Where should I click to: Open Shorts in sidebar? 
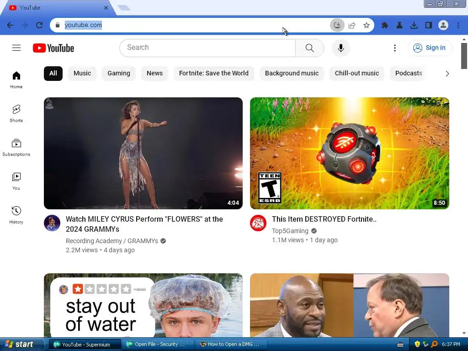[x=16, y=114]
